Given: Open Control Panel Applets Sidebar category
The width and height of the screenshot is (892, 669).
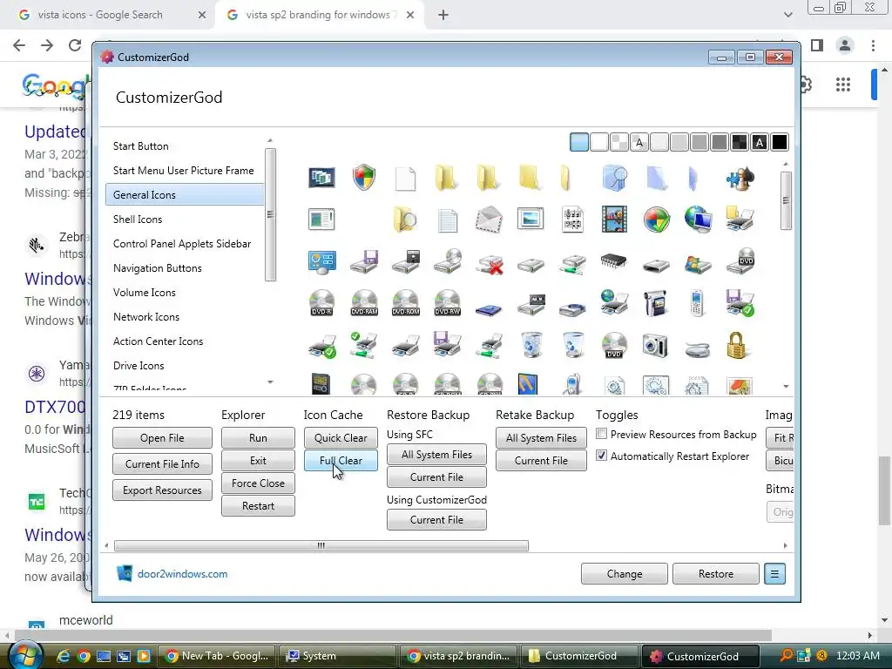Looking at the screenshot, I should [182, 244].
